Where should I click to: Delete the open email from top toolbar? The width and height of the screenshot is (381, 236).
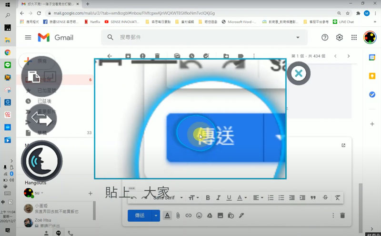point(157,56)
